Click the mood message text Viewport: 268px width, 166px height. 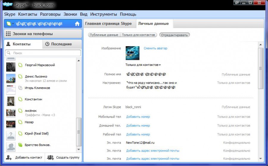[152, 85]
